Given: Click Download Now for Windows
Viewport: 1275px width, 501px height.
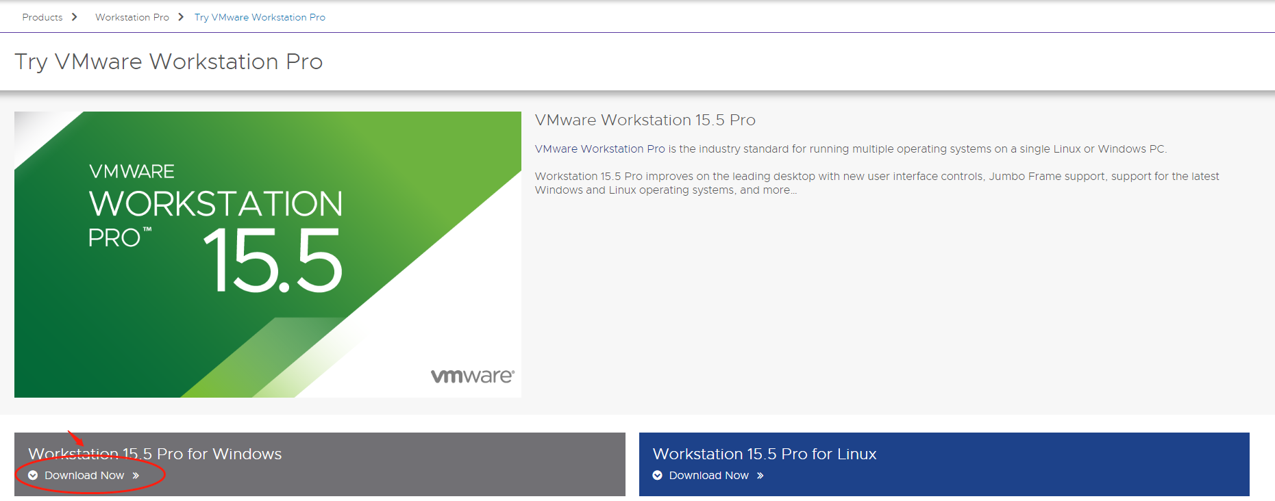Looking at the screenshot, I should point(84,476).
